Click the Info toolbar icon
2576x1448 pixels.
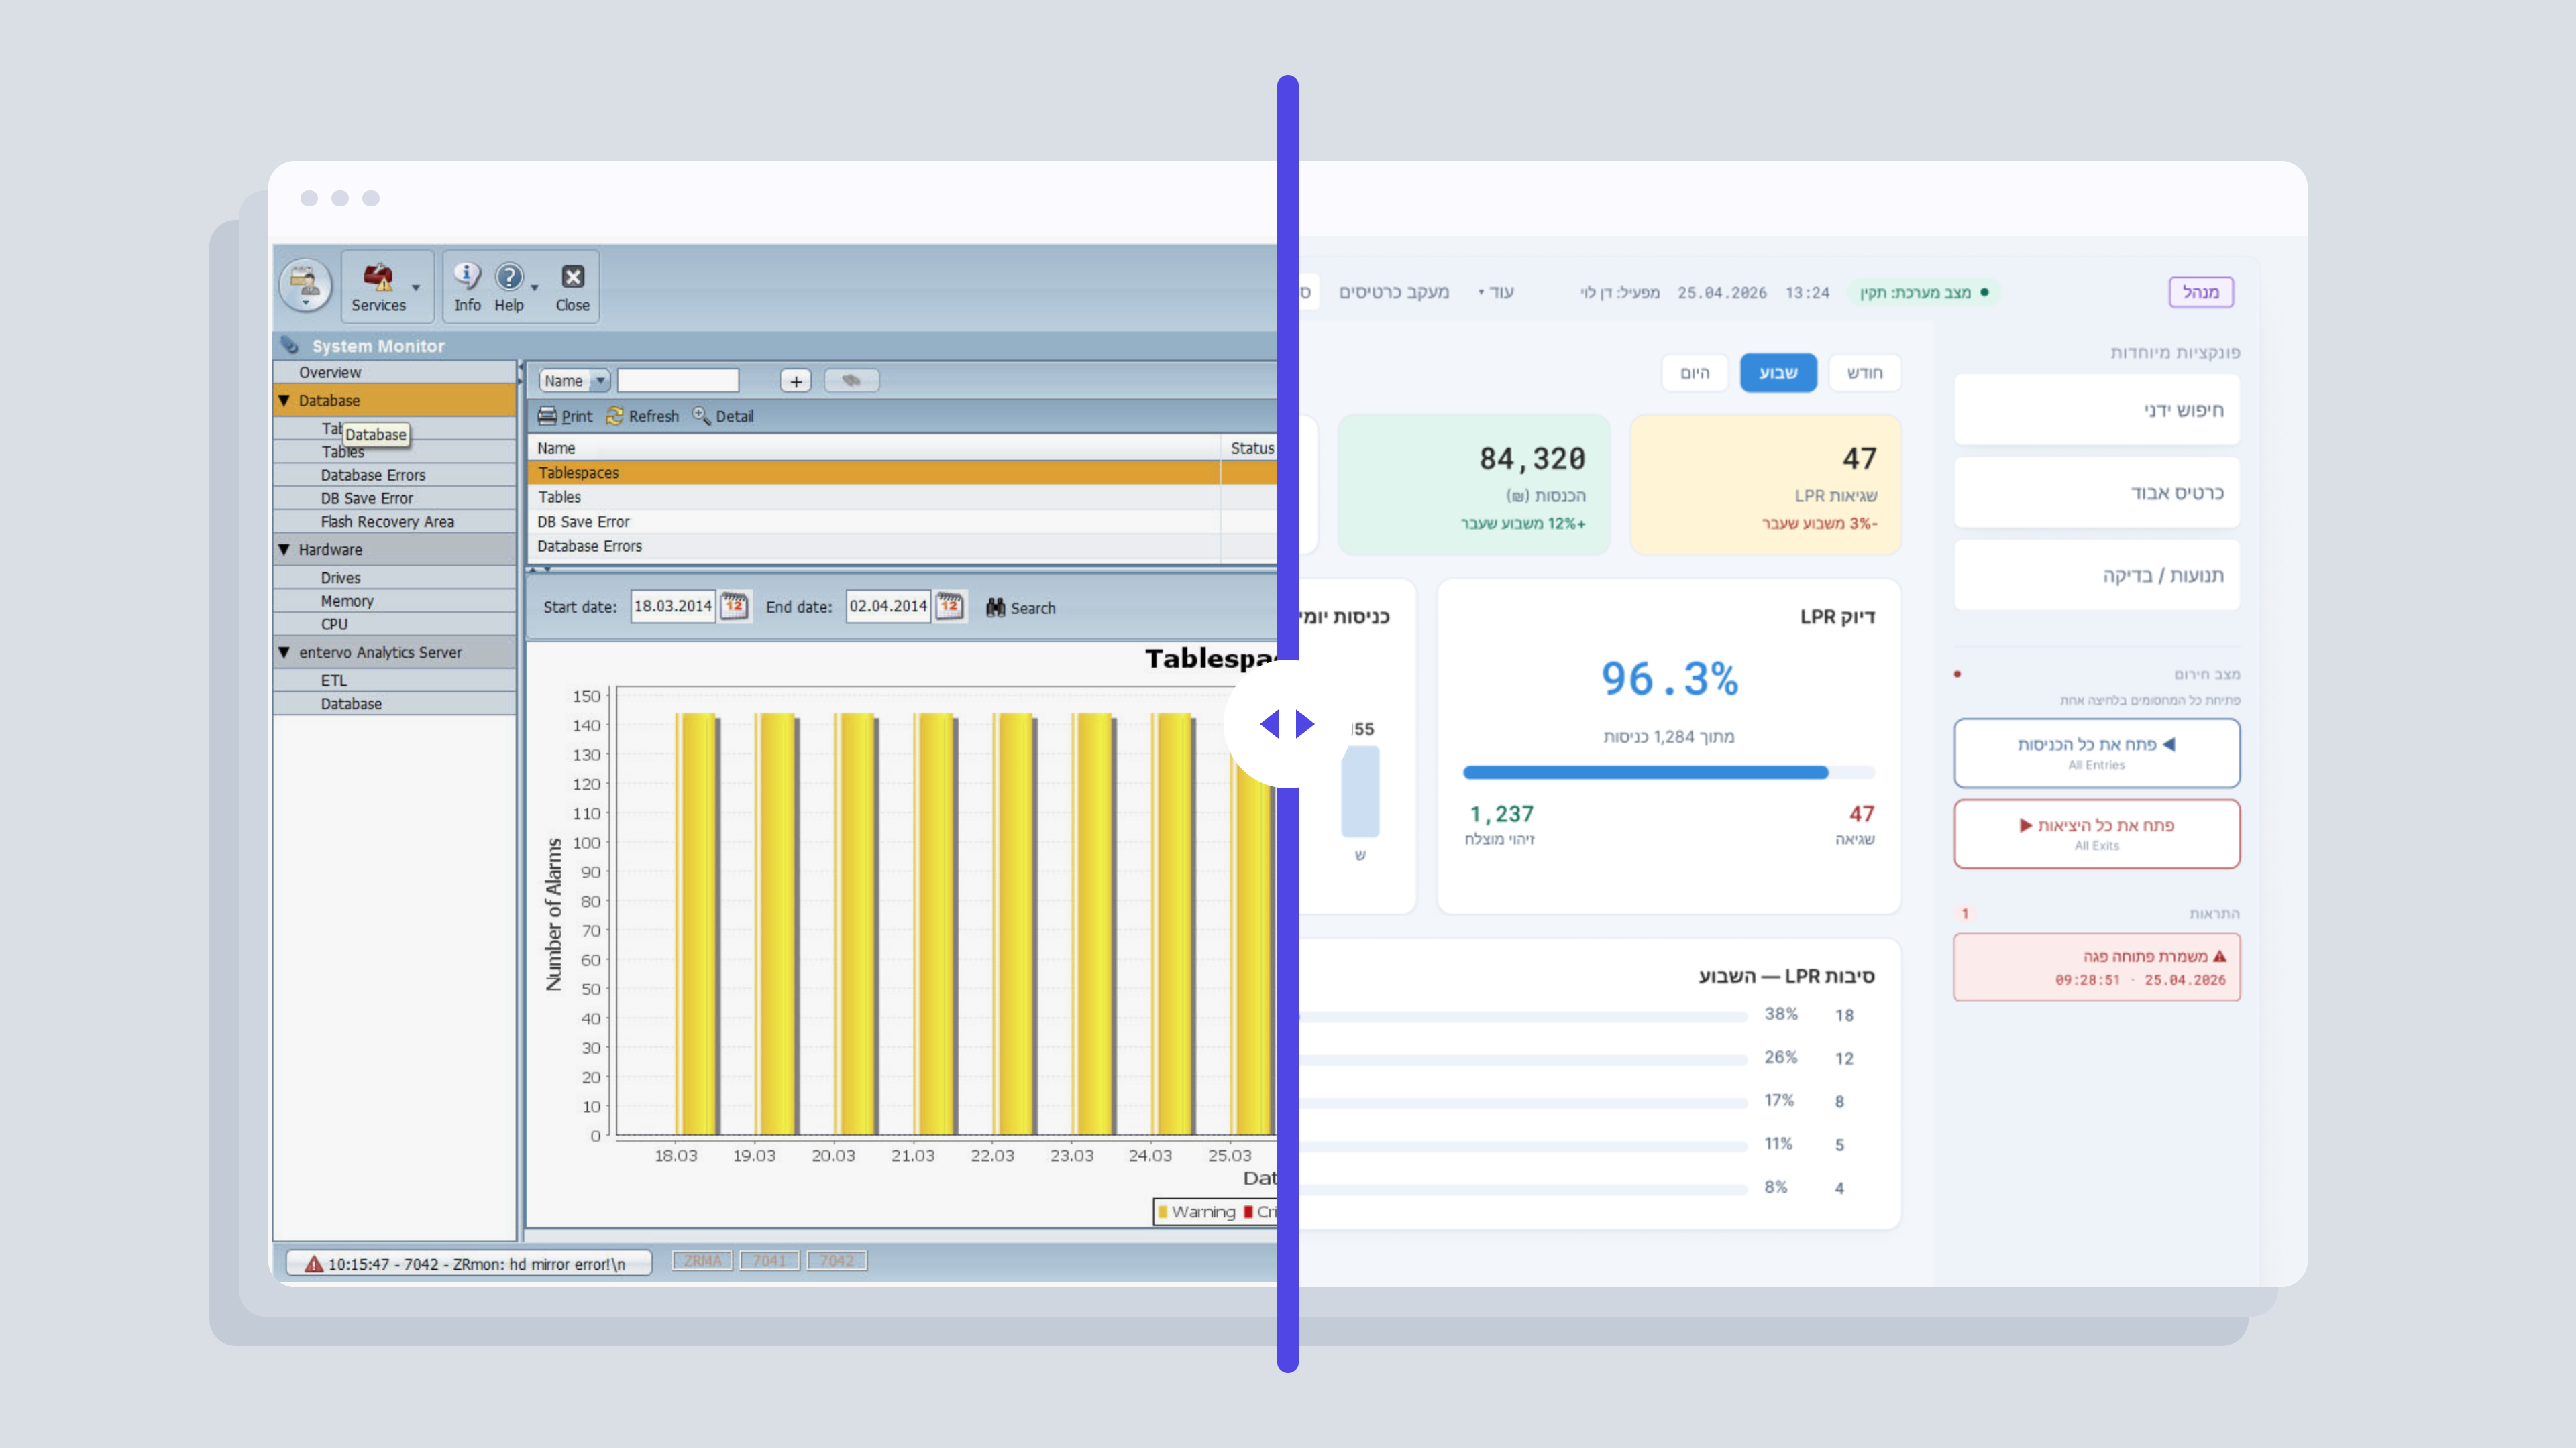(467, 276)
